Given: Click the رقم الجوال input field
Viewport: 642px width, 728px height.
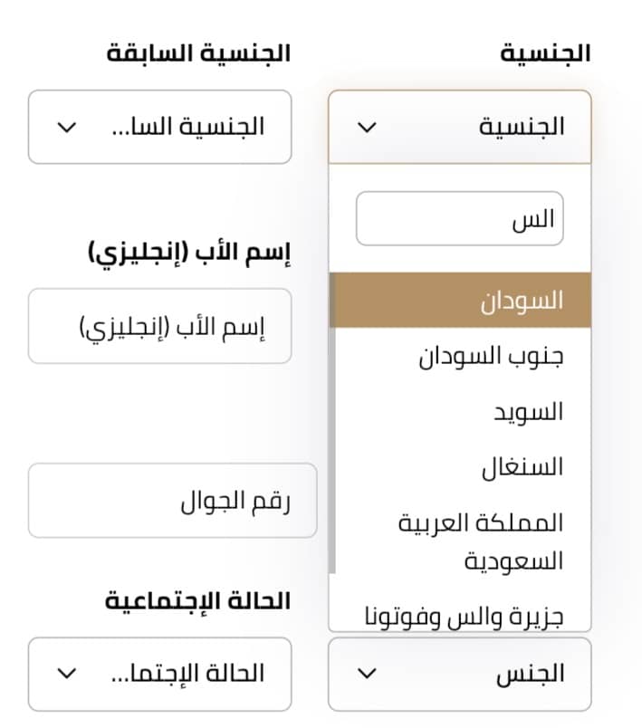Looking at the screenshot, I should coord(172,500).
